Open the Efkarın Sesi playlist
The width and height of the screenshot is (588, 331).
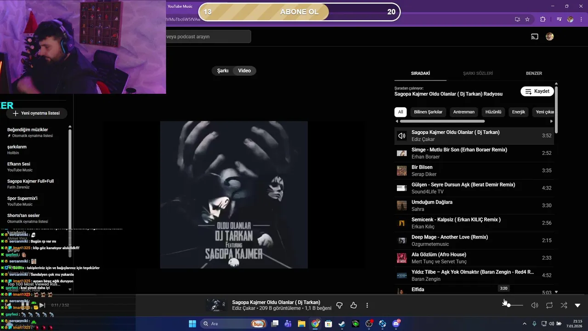[36, 166]
